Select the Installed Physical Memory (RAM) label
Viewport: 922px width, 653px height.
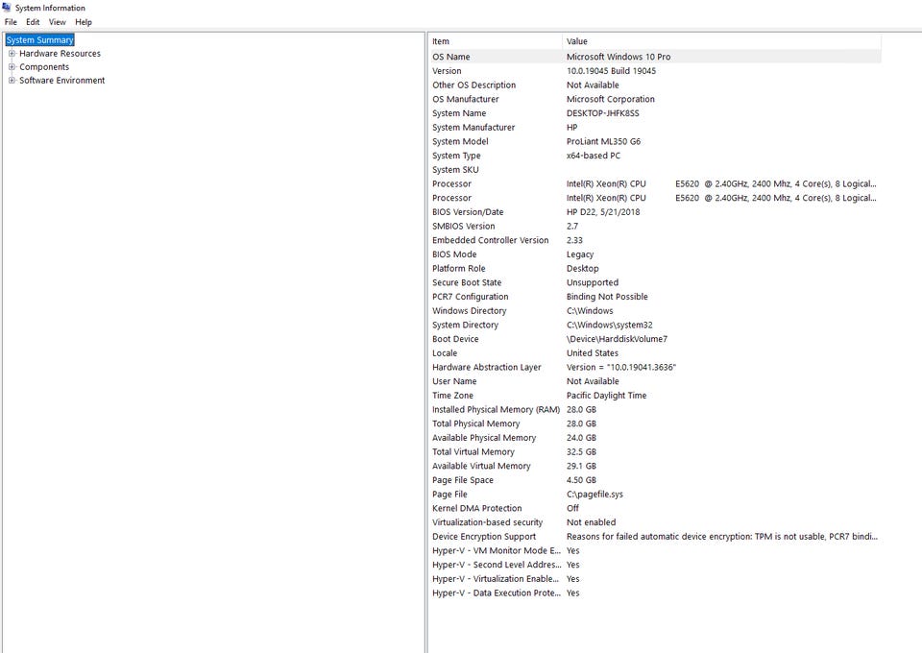497,410
